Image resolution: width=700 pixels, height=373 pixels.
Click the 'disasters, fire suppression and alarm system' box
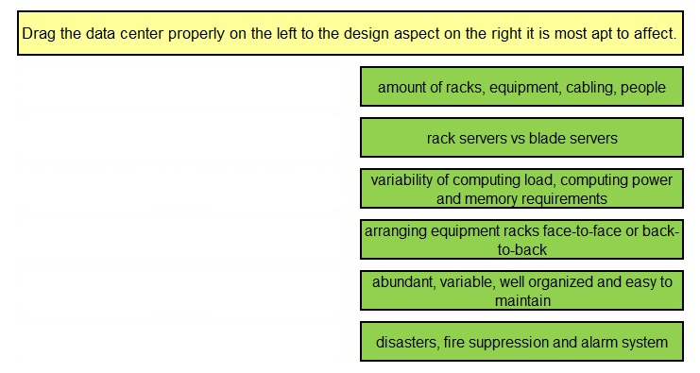coord(521,341)
